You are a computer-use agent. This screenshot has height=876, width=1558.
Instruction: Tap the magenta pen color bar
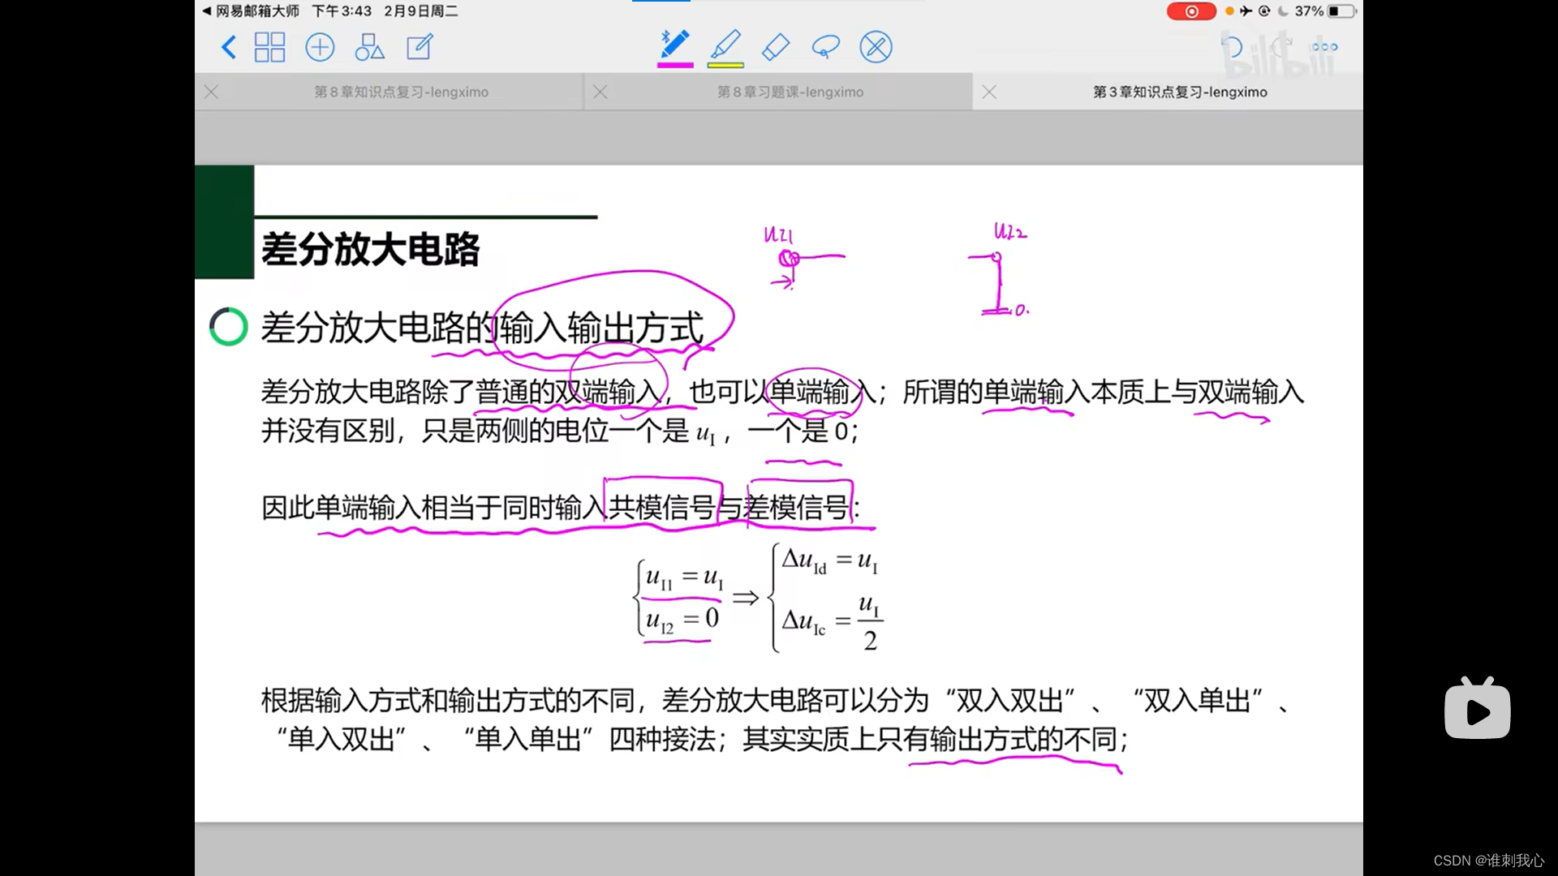click(x=675, y=65)
